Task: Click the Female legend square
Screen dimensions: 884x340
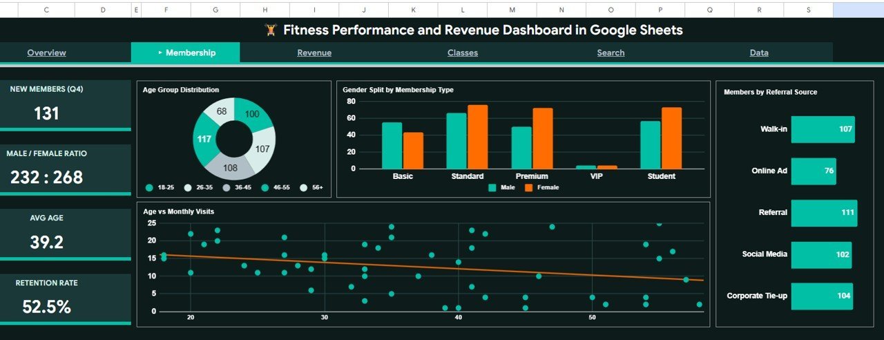Action: (529, 187)
